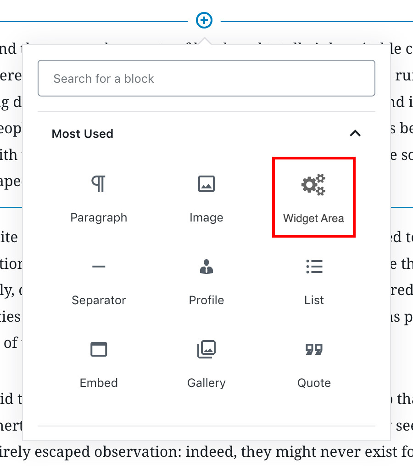Click the Most Used section heading
Viewport: 413px width, 466px height.
pyautogui.click(x=83, y=134)
